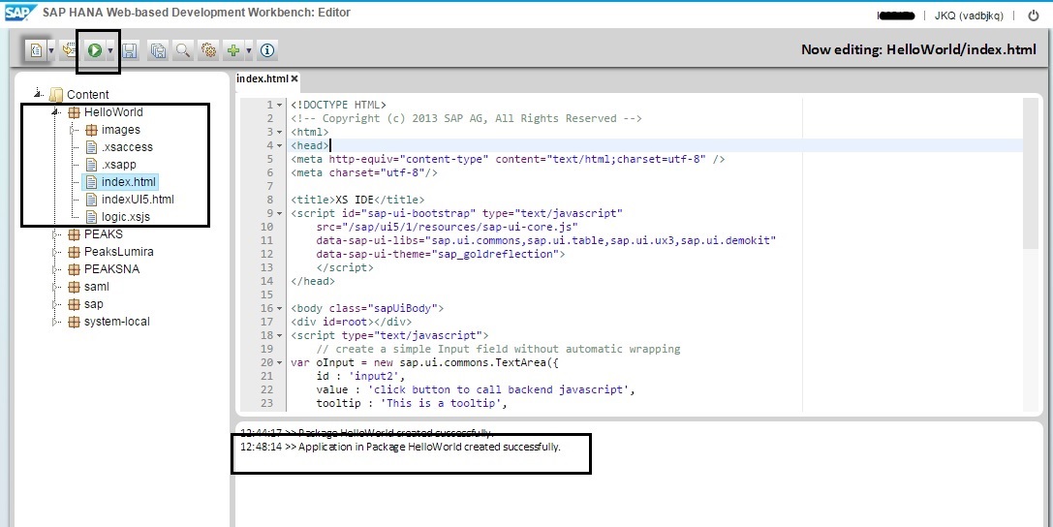Click the file icon beside logic.xsjs

91,217
